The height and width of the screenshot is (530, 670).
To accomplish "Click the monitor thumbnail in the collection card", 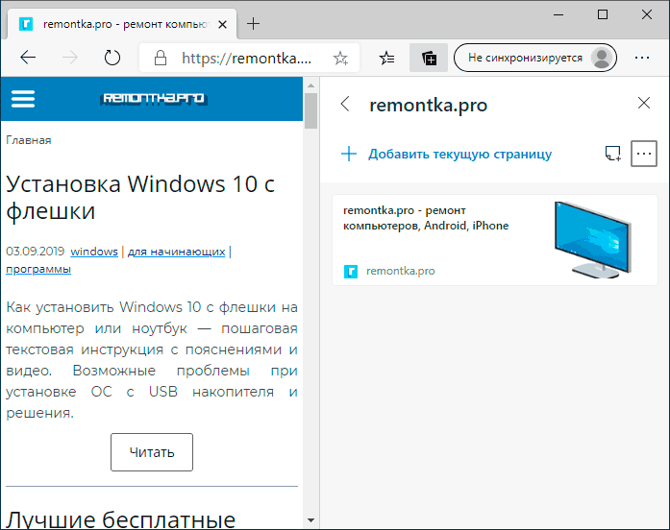I will (593, 240).
